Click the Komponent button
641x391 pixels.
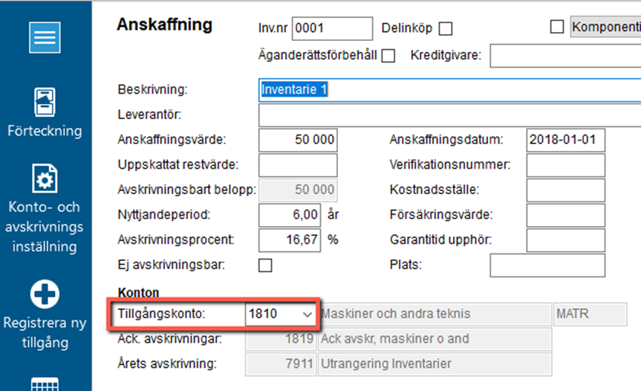(x=606, y=27)
